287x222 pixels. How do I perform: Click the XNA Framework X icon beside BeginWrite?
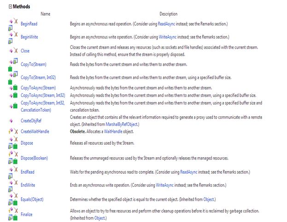coord(16,34)
